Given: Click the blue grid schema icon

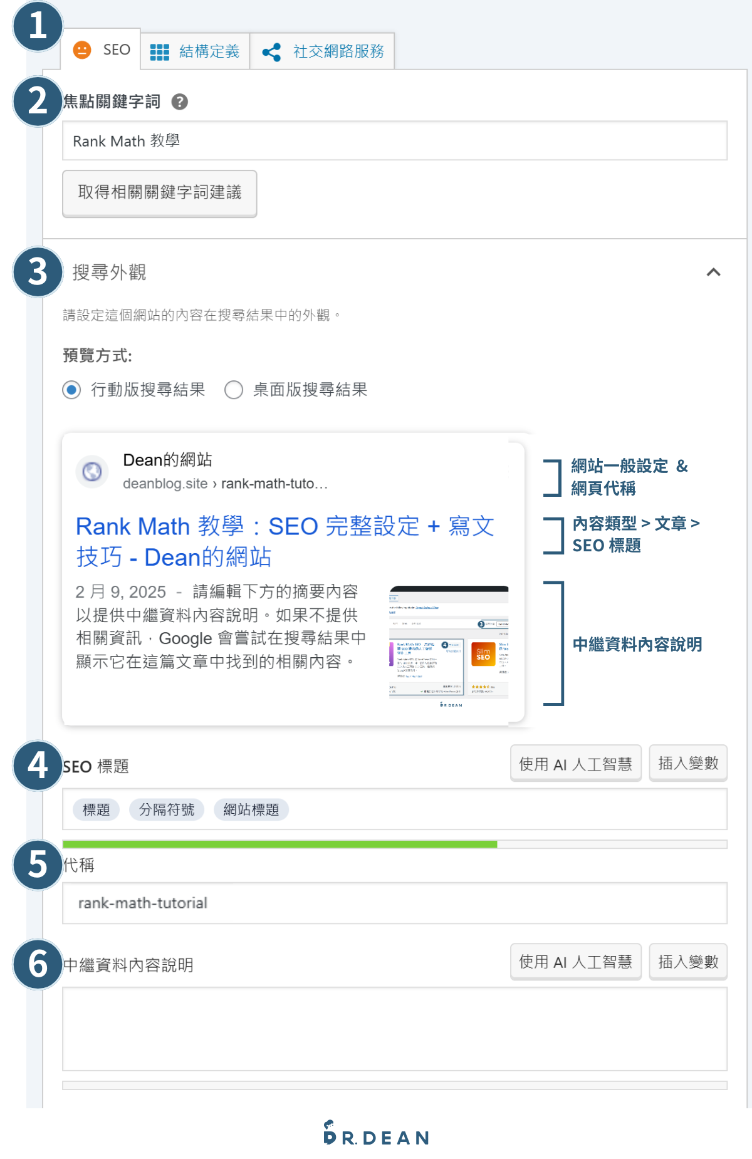Looking at the screenshot, I should pos(160,52).
